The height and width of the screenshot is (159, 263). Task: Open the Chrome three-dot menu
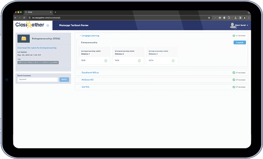(249, 18)
